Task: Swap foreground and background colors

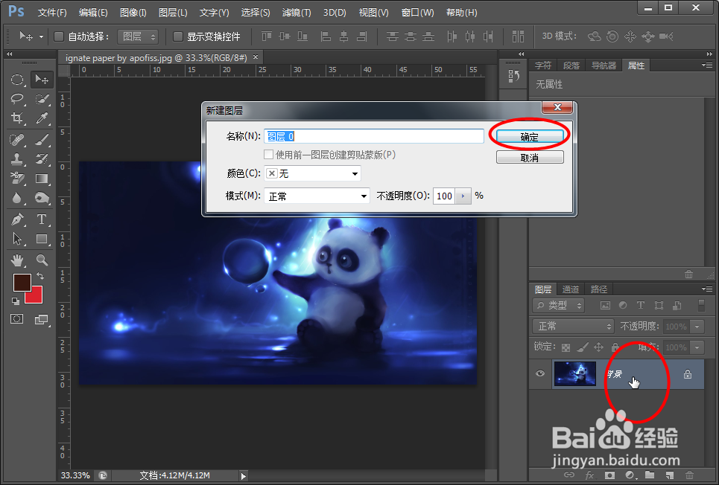Action: tap(40, 276)
